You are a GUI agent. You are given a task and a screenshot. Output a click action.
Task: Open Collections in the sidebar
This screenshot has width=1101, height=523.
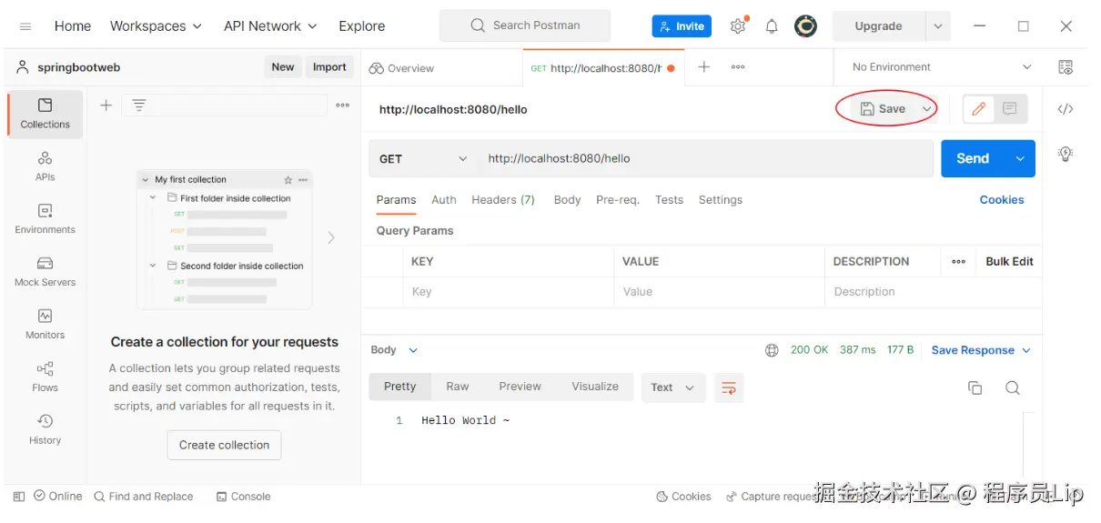pyautogui.click(x=45, y=114)
